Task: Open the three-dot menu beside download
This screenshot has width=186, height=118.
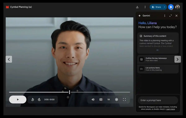Action: pos(145,7)
